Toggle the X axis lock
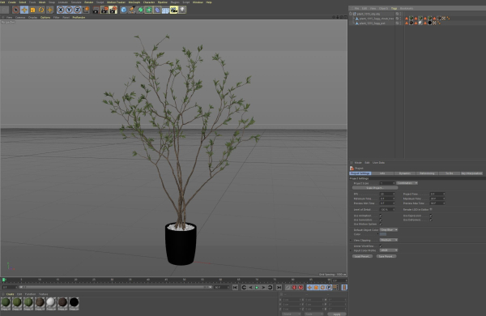This screenshot has height=316, width=486. tap(61, 10)
